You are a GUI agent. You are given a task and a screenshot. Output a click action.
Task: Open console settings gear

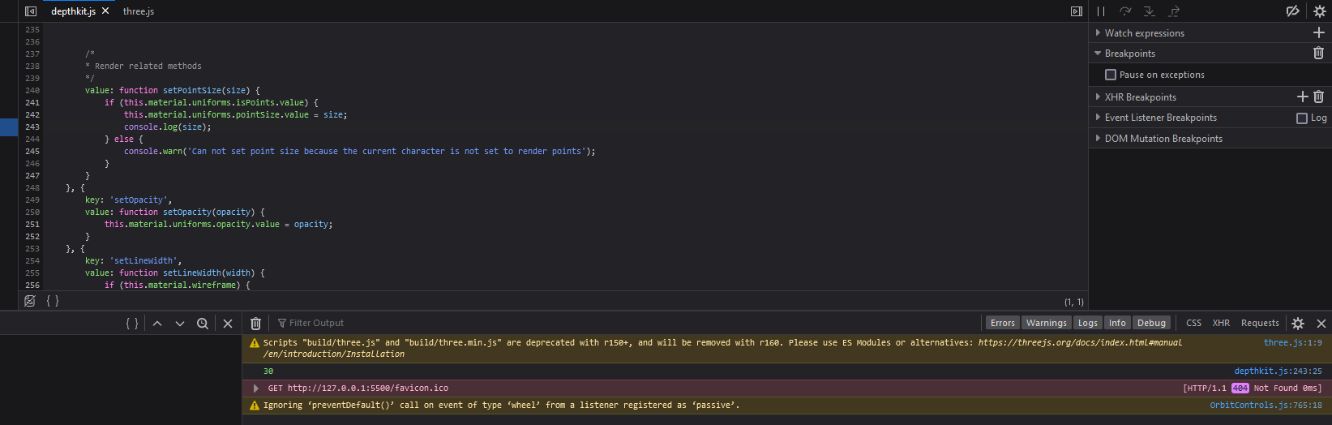1298,323
